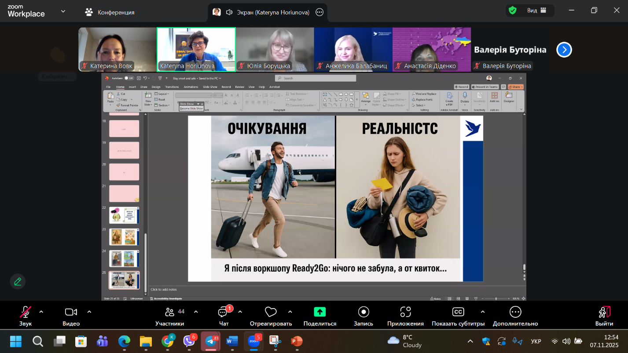
Task: Click the Отреагировать heart icon
Action: (271, 313)
